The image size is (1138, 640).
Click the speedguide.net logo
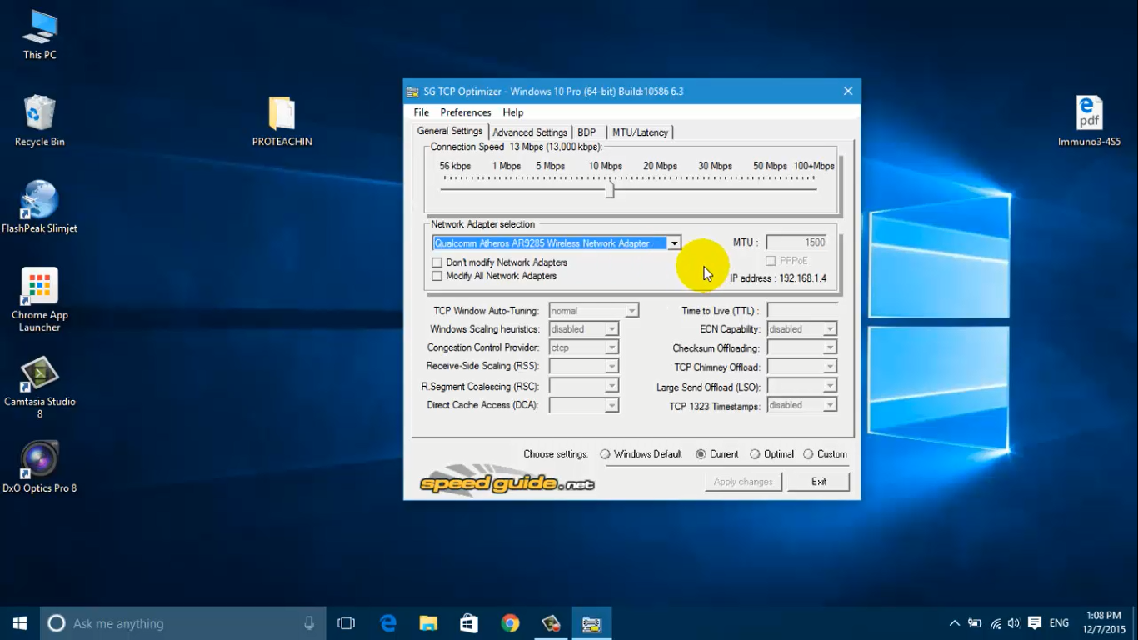point(507,480)
